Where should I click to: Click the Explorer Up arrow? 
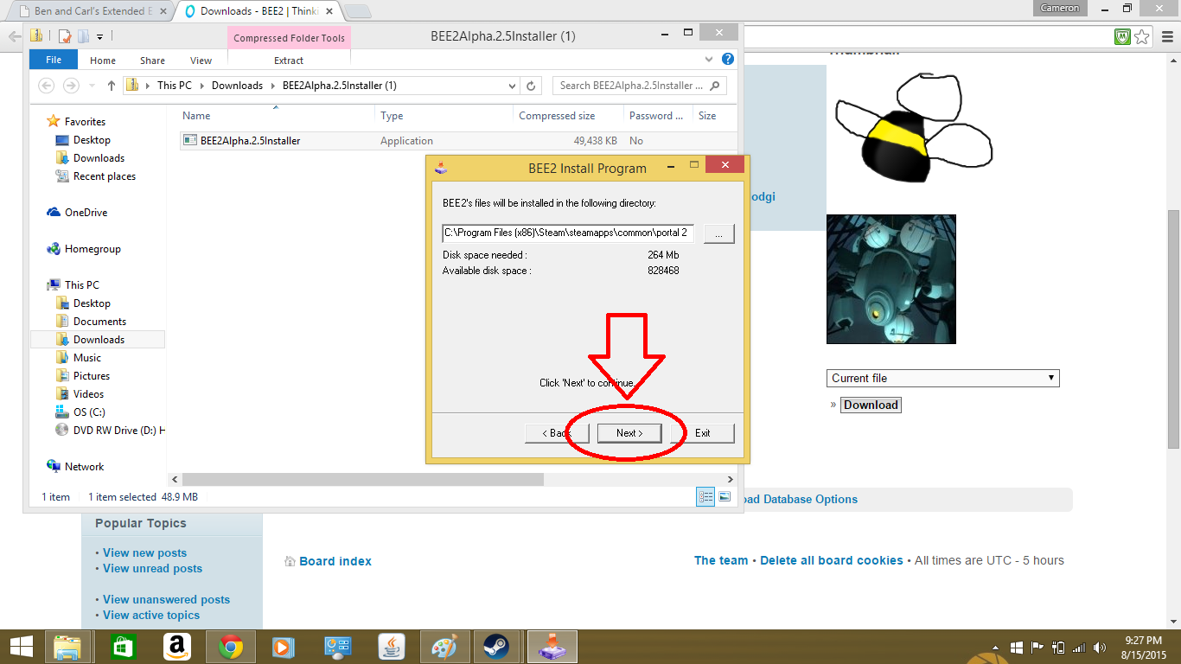[x=112, y=86]
